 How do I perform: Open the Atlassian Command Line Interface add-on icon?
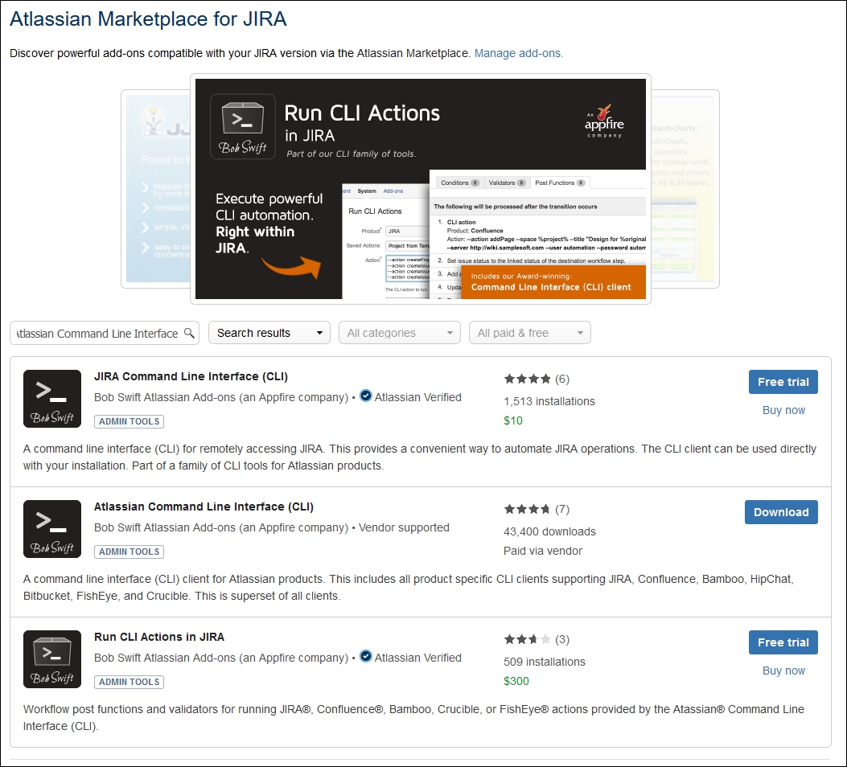pos(51,528)
